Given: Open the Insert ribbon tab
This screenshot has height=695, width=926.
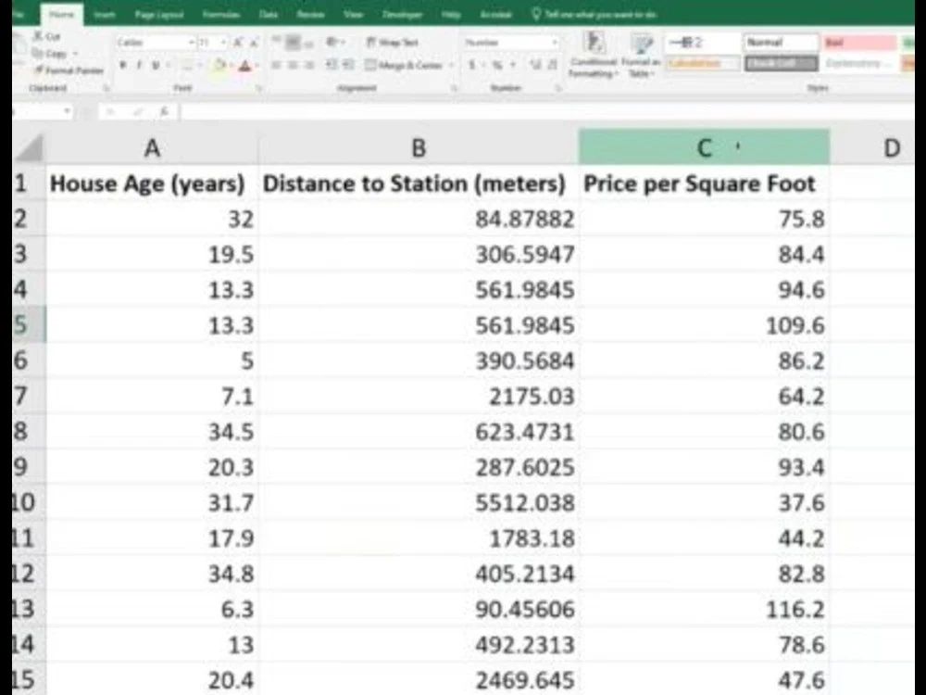Looking at the screenshot, I should pyautogui.click(x=105, y=14).
